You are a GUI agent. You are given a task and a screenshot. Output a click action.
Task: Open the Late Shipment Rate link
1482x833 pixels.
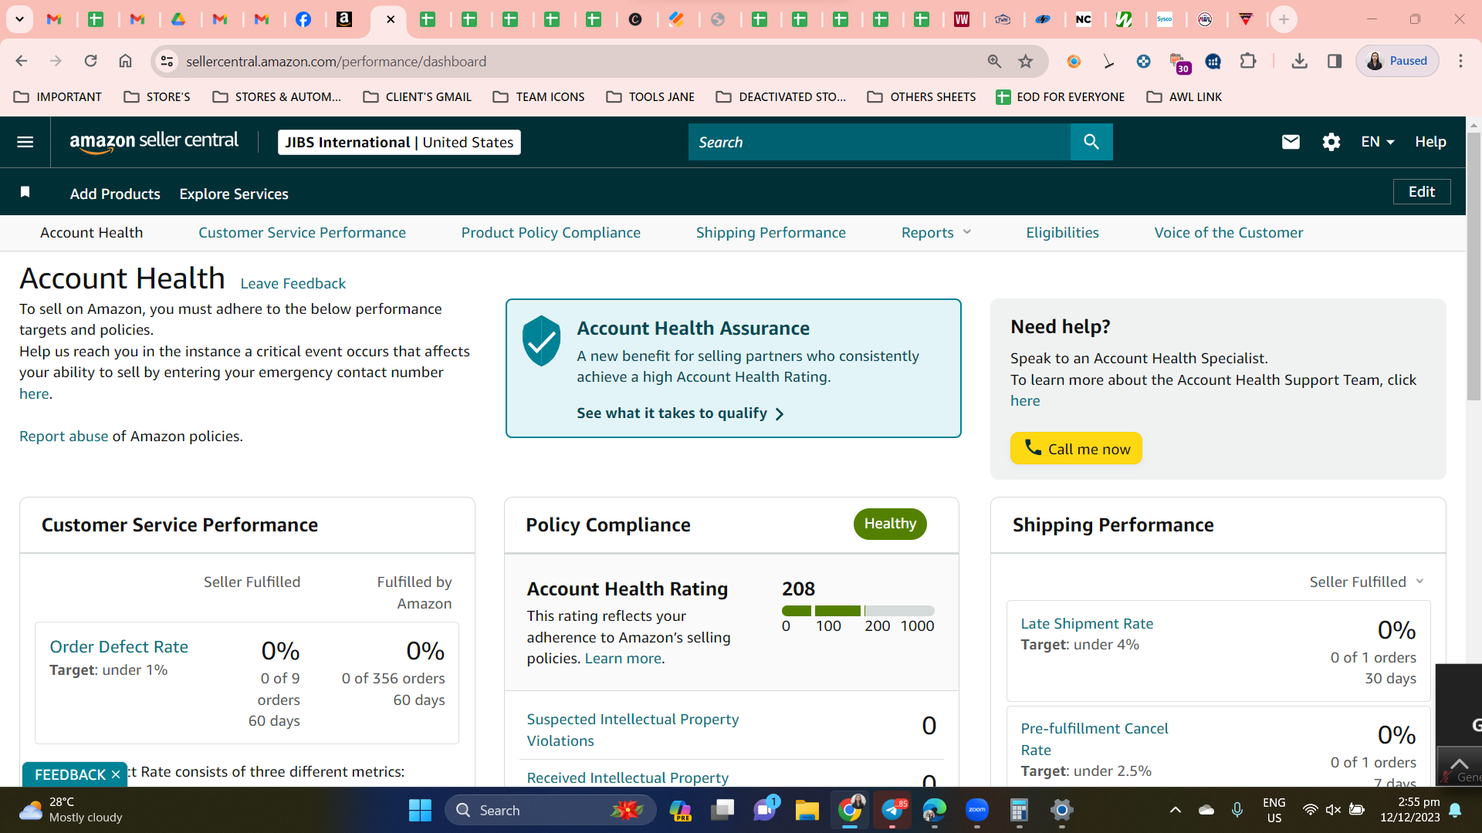[1087, 623]
